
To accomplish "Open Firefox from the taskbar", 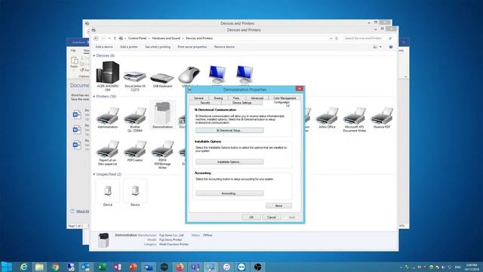I will tap(180, 267).
